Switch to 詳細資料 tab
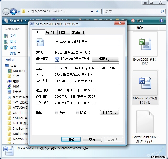 [78, 33]
